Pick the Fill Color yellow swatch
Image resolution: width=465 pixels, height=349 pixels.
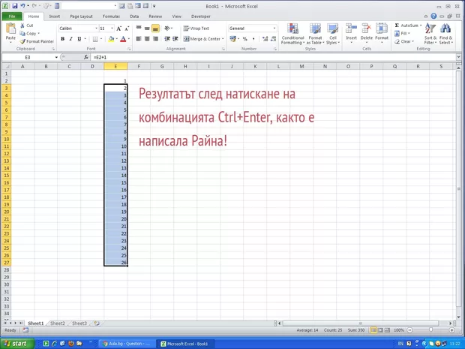click(x=111, y=39)
